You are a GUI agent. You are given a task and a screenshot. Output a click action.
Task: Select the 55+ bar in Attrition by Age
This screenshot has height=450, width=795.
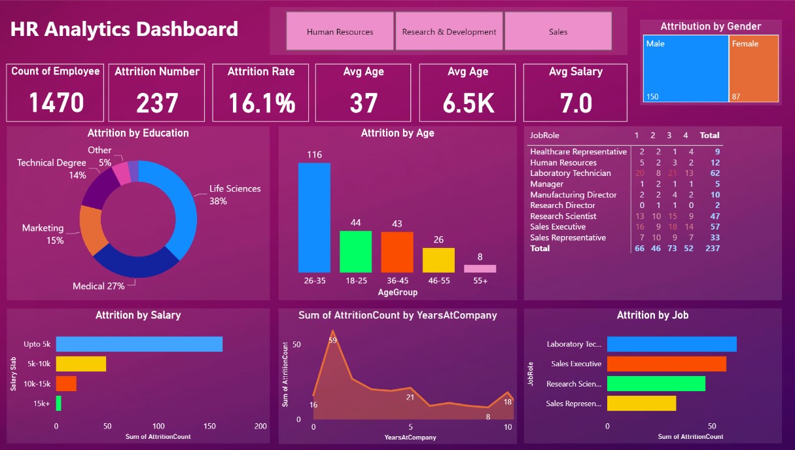pyautogui.click(x=480, y=268)
